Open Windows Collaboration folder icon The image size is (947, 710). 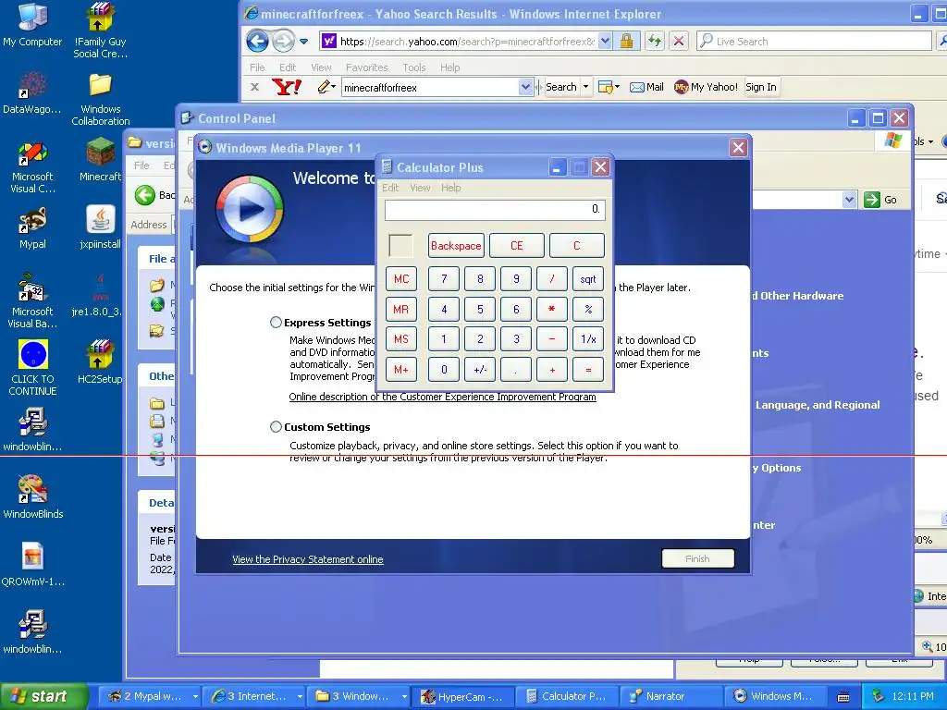coord(100,98)
